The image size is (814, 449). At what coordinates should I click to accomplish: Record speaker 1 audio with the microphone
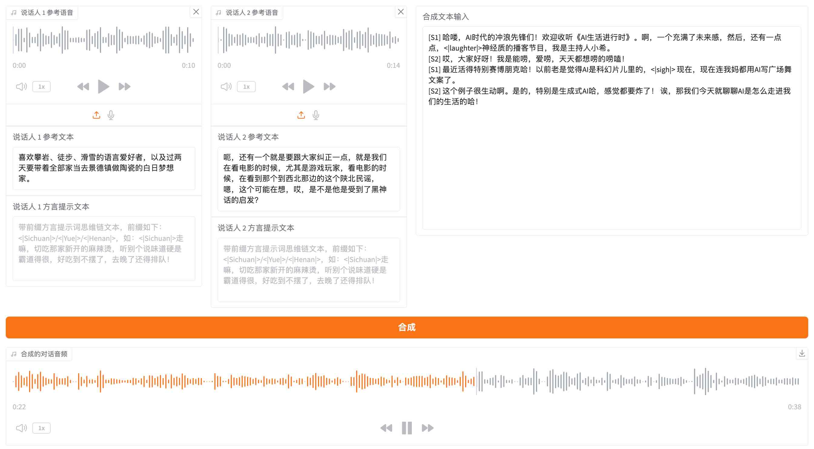click(x=111, y=115)
